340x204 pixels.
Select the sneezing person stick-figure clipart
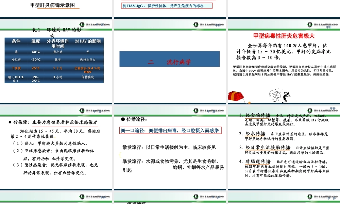(286, 96)
